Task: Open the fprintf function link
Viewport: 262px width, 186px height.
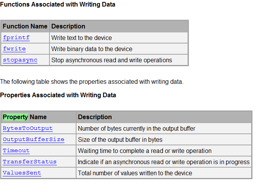Action: pyautogui.click(x=16, y=38)
